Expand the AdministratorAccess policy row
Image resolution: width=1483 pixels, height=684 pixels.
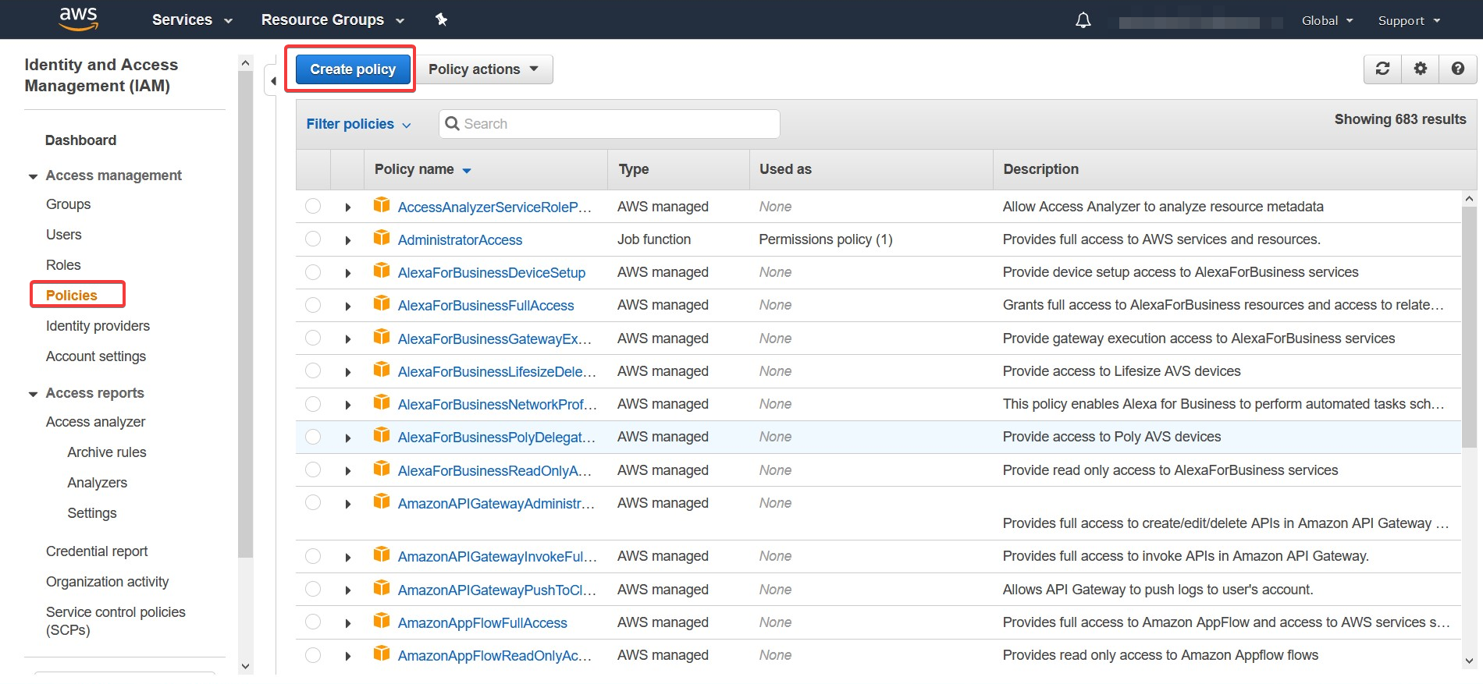point(348,240)
